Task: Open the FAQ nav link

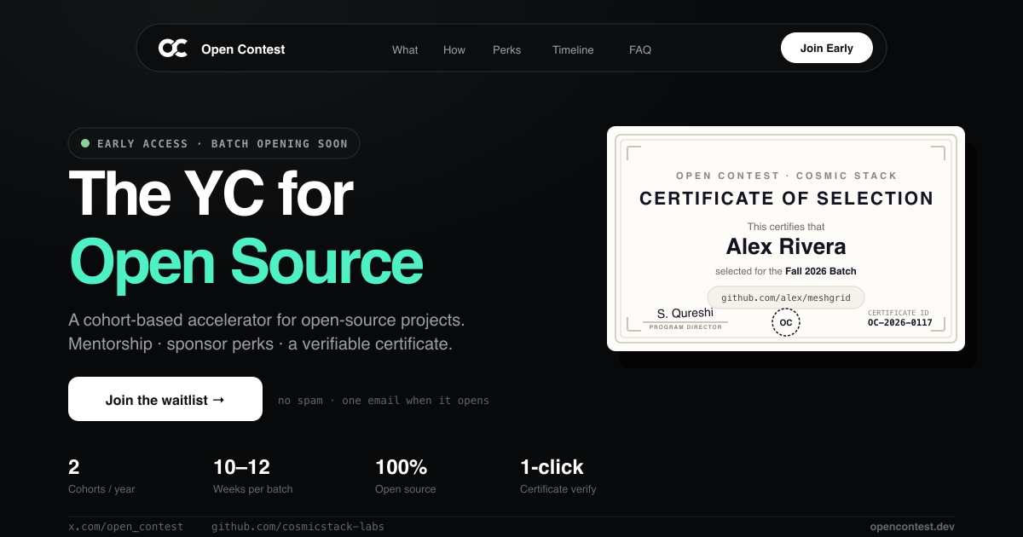Action: (x=640, y=49)
